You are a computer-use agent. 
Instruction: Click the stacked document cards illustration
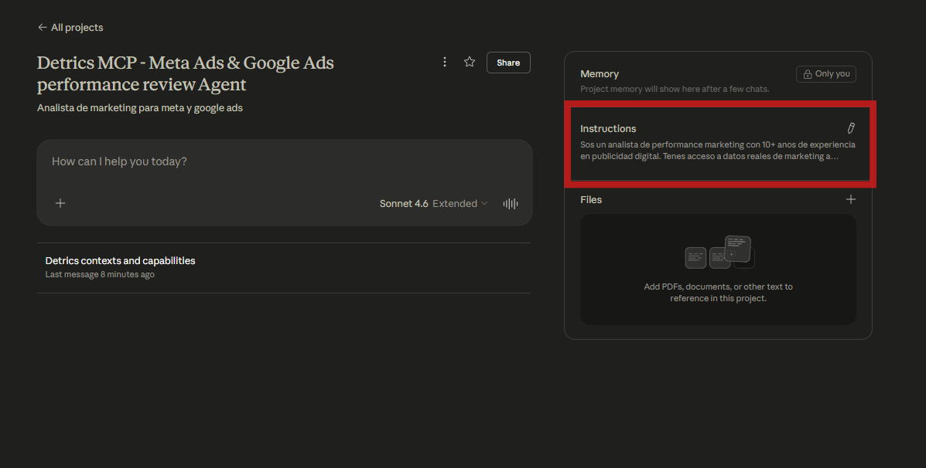point(719,252)
